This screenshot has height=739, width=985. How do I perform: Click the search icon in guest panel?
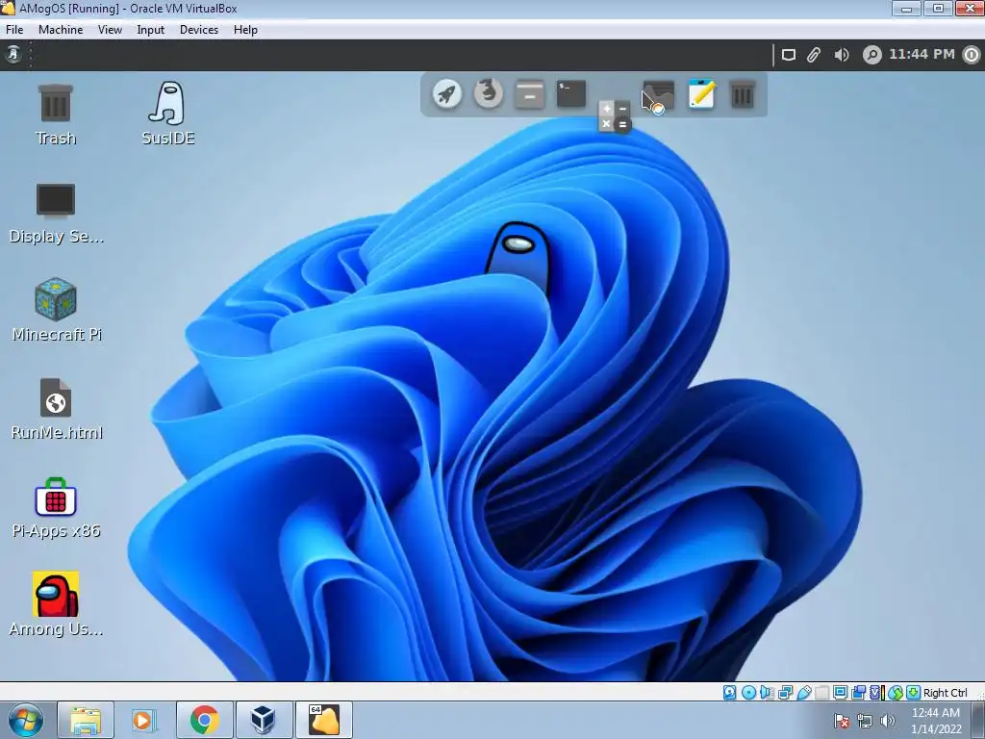[x=871, y=55]
